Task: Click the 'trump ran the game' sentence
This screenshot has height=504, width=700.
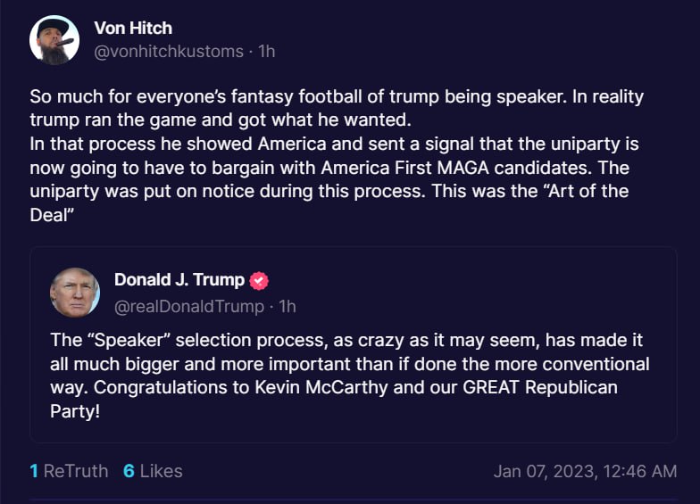Action: pyautogui.click(x=152, y=120)
